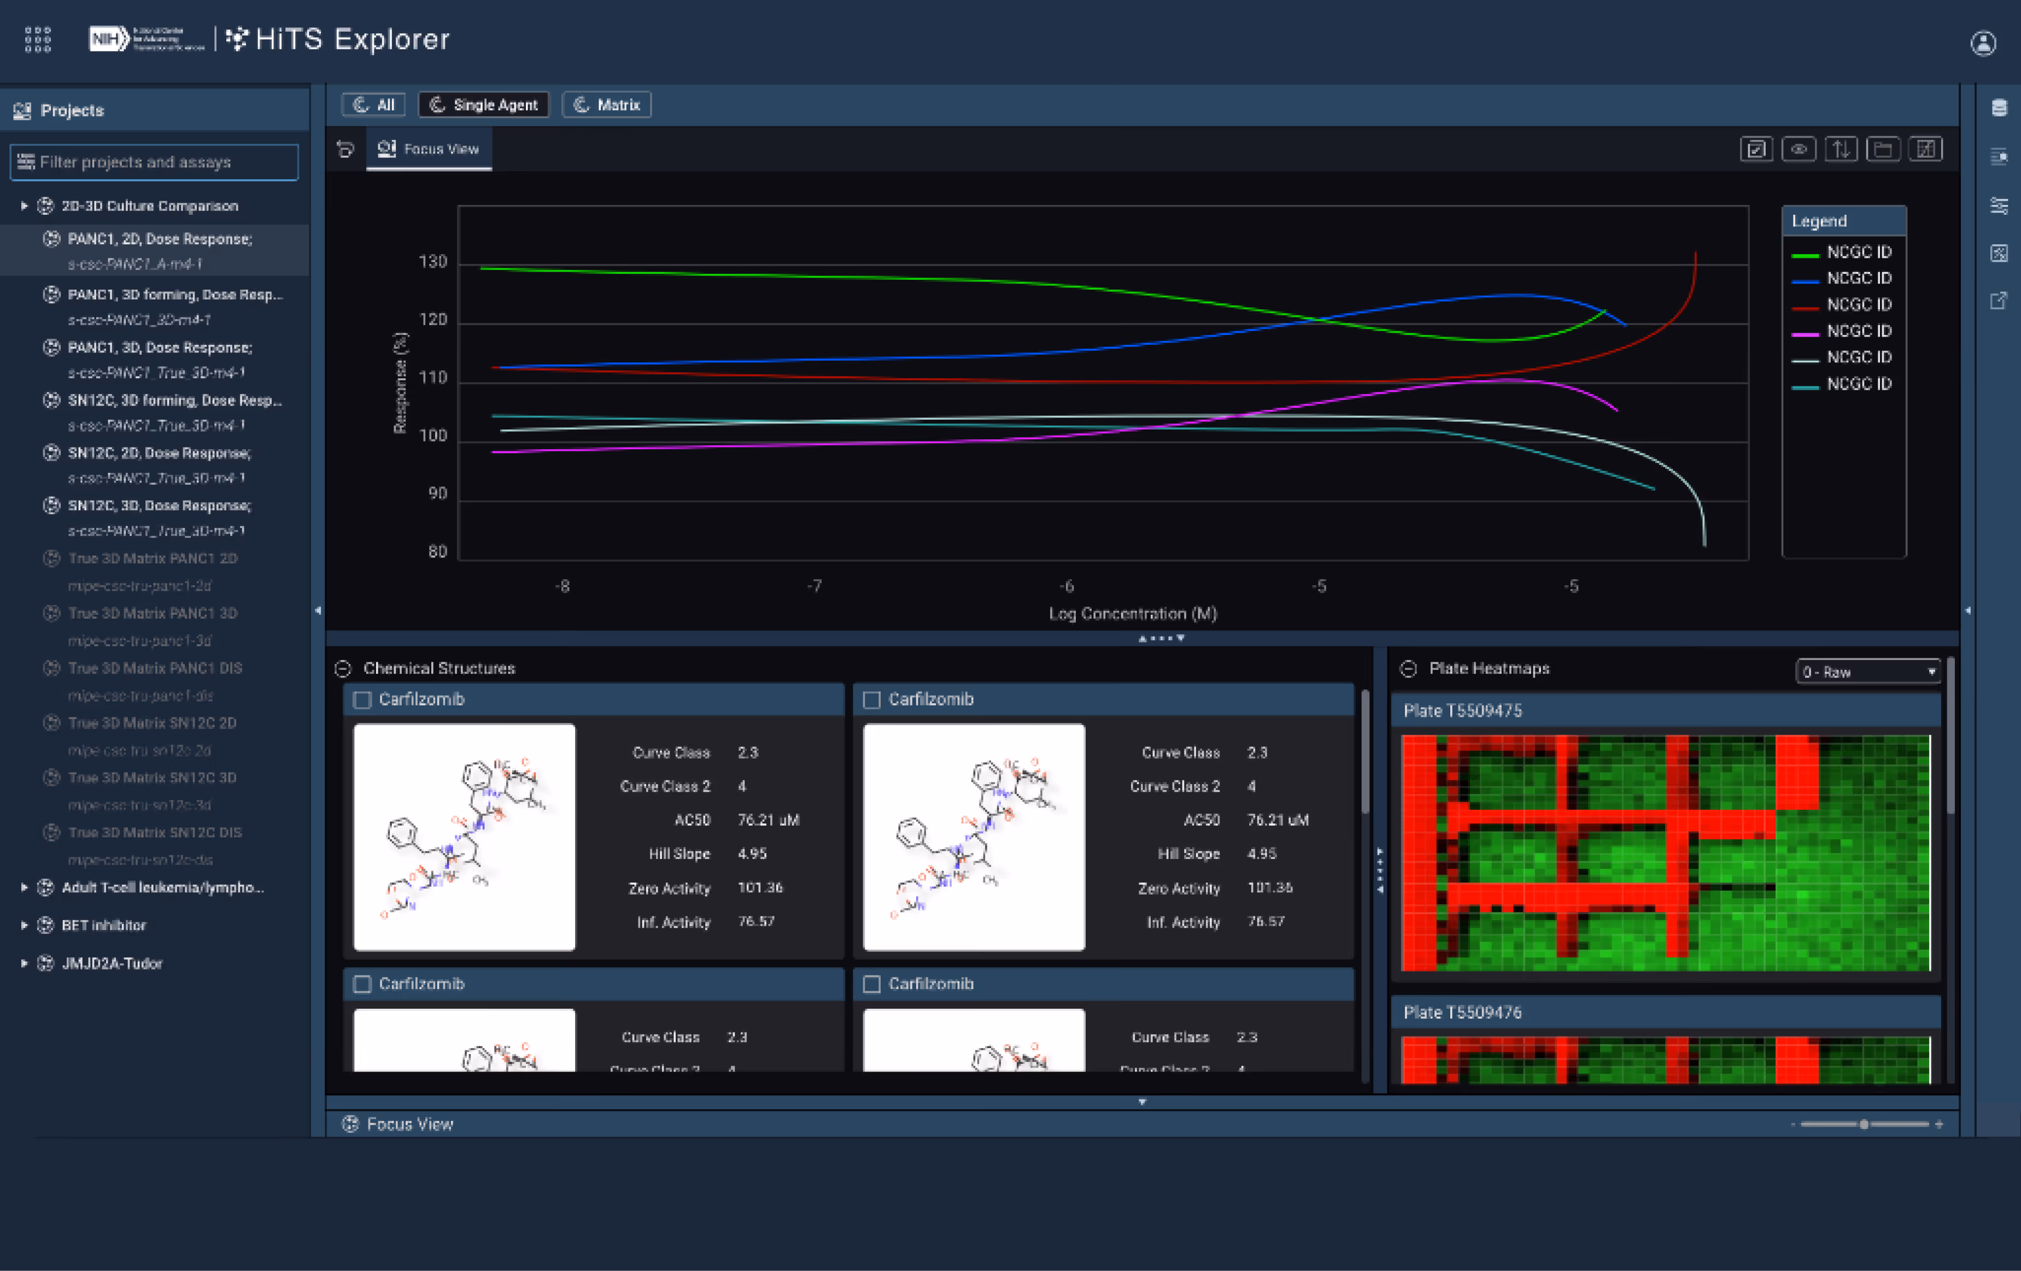Click the Plate T5509476 header
The height and width of the screenshot is (1271, 2021).
click(1666, 1013)
